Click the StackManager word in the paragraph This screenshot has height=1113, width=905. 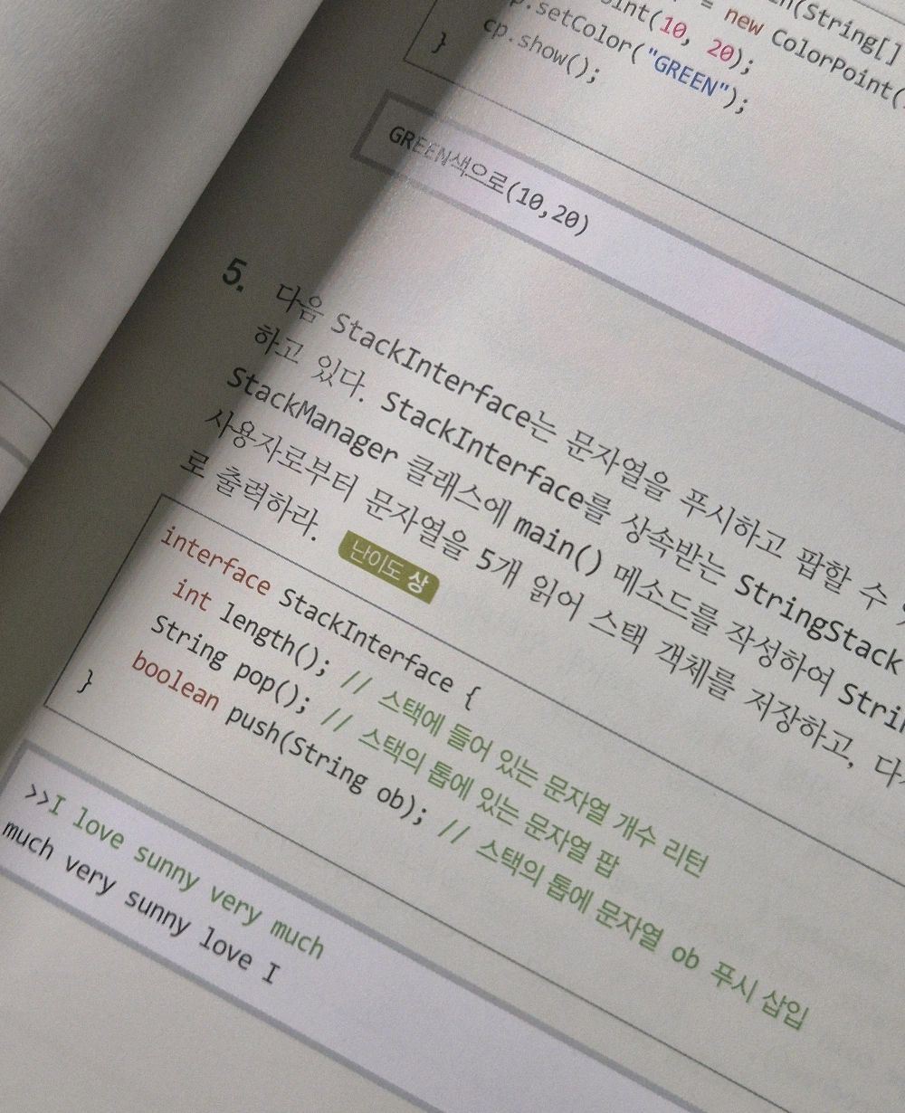coord(310,423)
